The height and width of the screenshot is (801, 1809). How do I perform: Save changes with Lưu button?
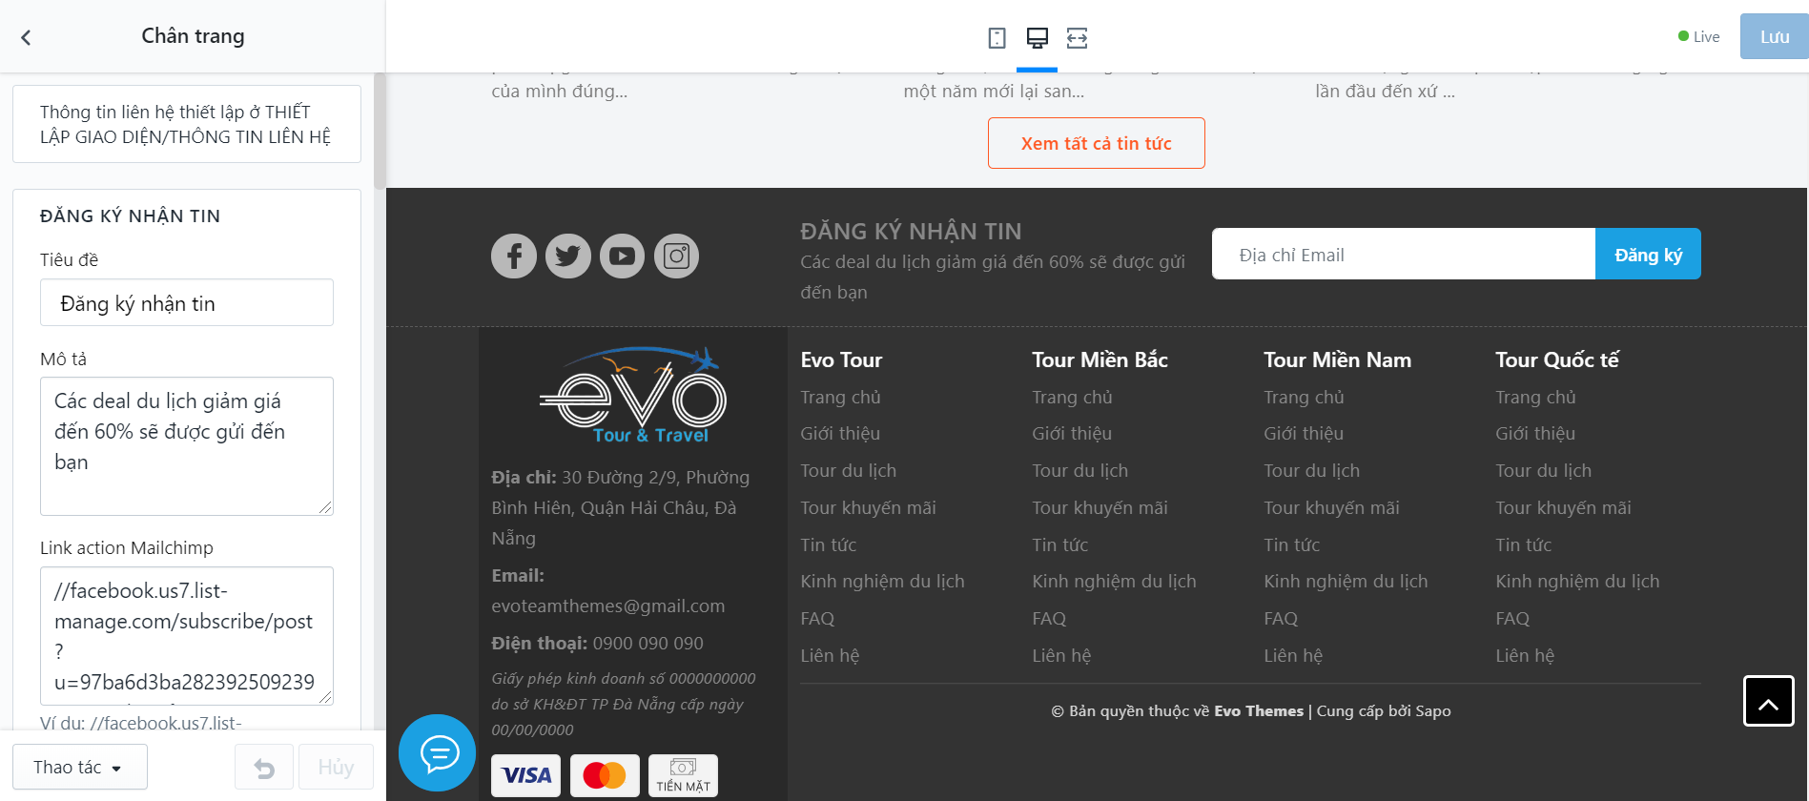(1774, 37)
